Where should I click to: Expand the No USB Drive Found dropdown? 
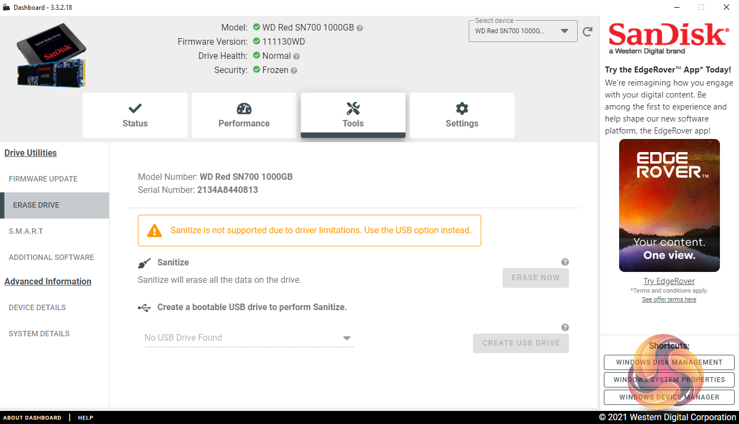(249, 338)
